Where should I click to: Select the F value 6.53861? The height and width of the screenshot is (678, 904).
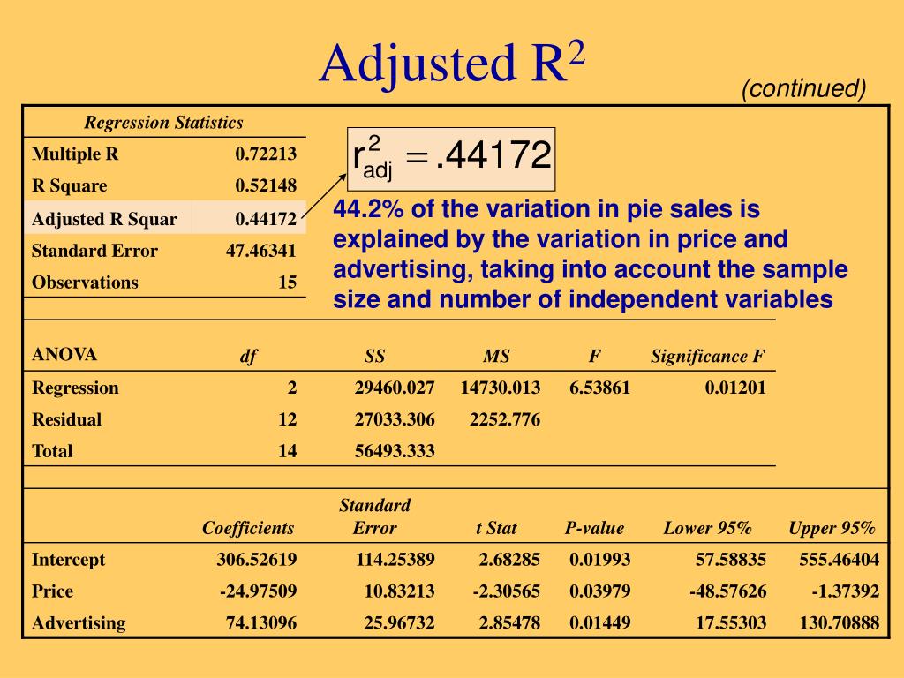(x=599, y=388)
